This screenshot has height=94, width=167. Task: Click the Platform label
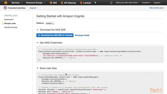[x=40, y=23]
